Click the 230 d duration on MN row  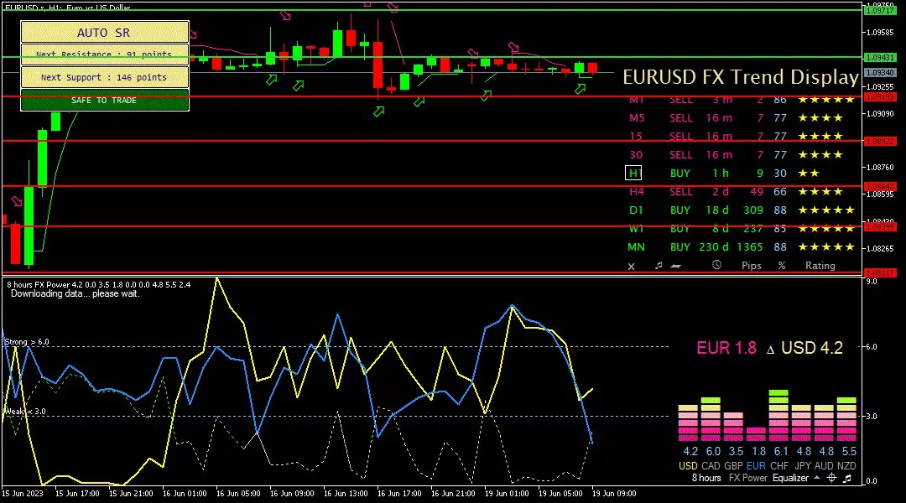point(714,247)
